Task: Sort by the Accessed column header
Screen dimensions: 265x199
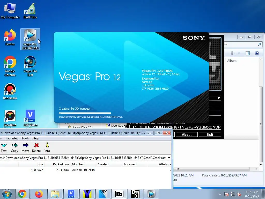Action: 135,164
